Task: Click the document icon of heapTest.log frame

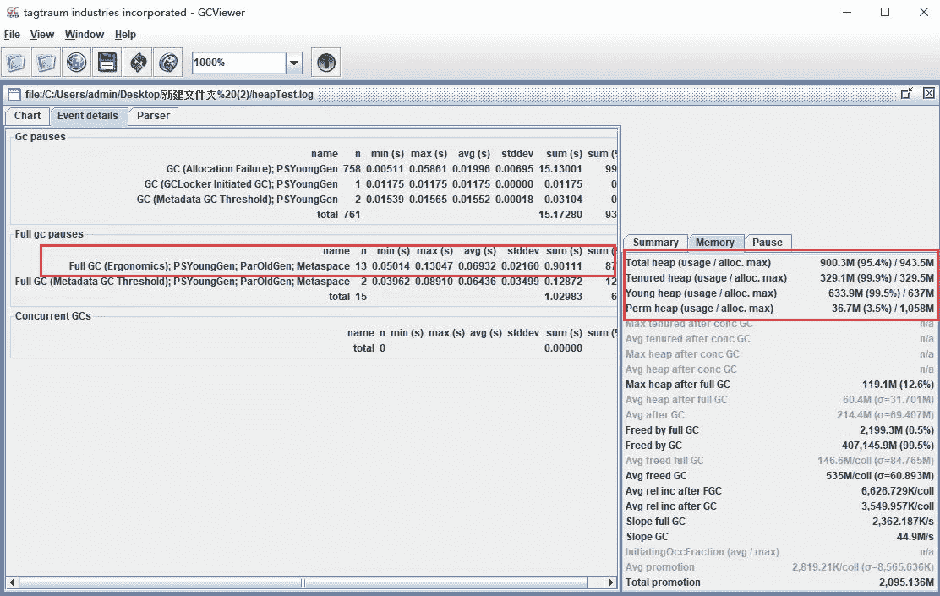Action: pyautogui.click(x=14, y=95)
